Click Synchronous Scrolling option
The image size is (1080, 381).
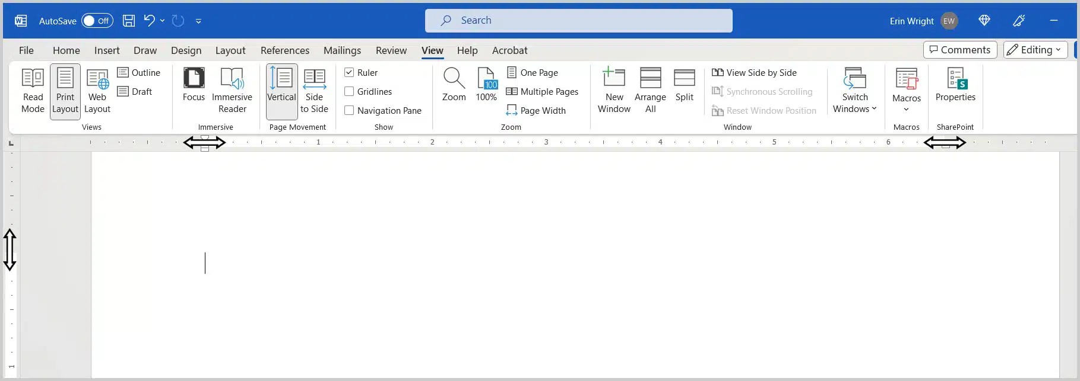(762, 91)
